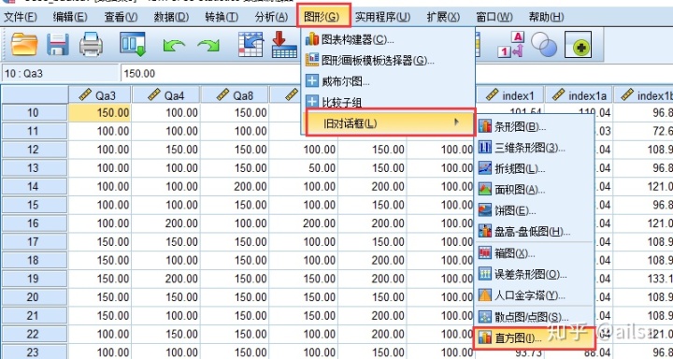Open the Help (帮助) menu
The width and height of the screenshot is (673, 359).
(x=546, y=17)
